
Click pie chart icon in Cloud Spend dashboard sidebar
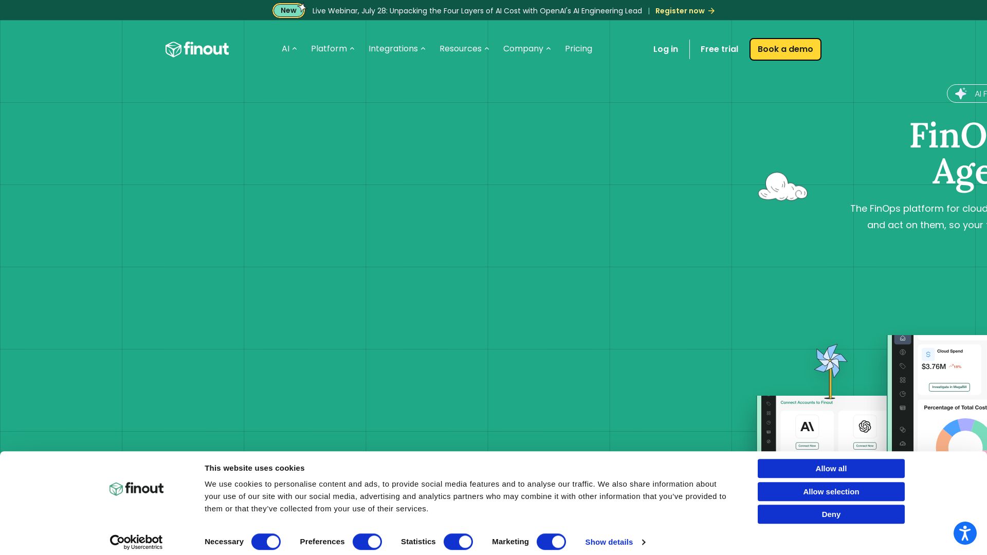(x=903, y=394)
